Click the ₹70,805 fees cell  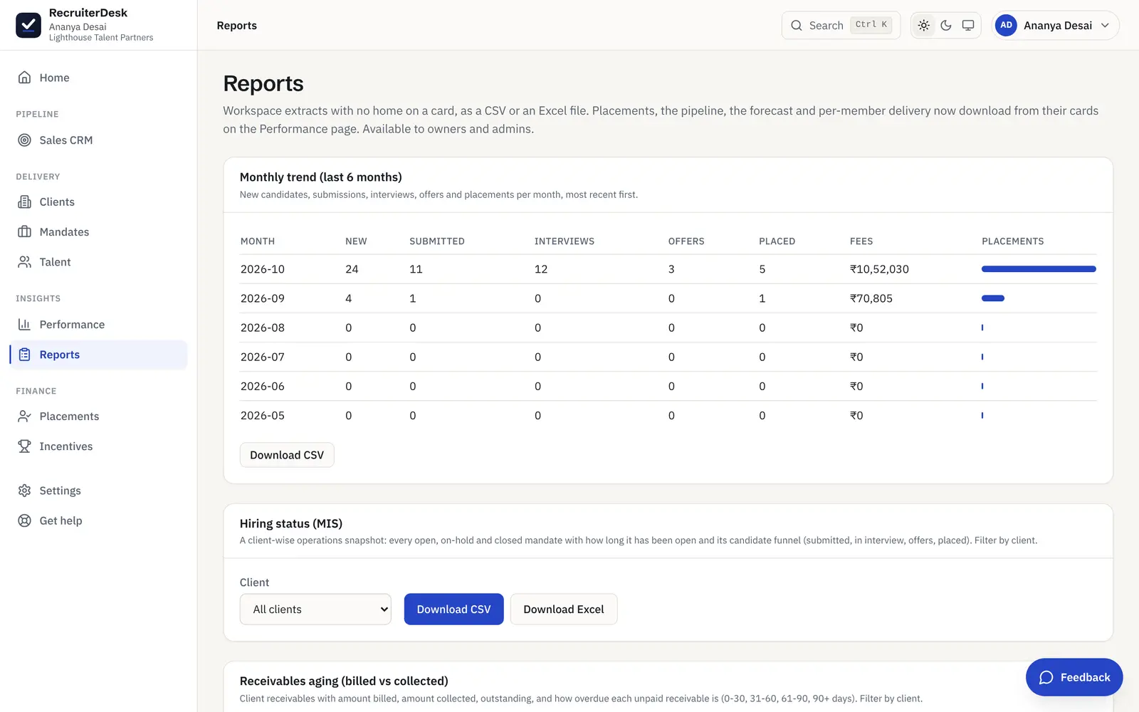click(x=871, y=298)
